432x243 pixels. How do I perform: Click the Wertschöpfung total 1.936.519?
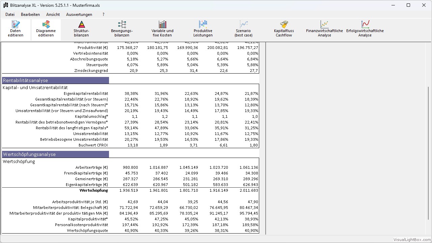coord(129,190)
